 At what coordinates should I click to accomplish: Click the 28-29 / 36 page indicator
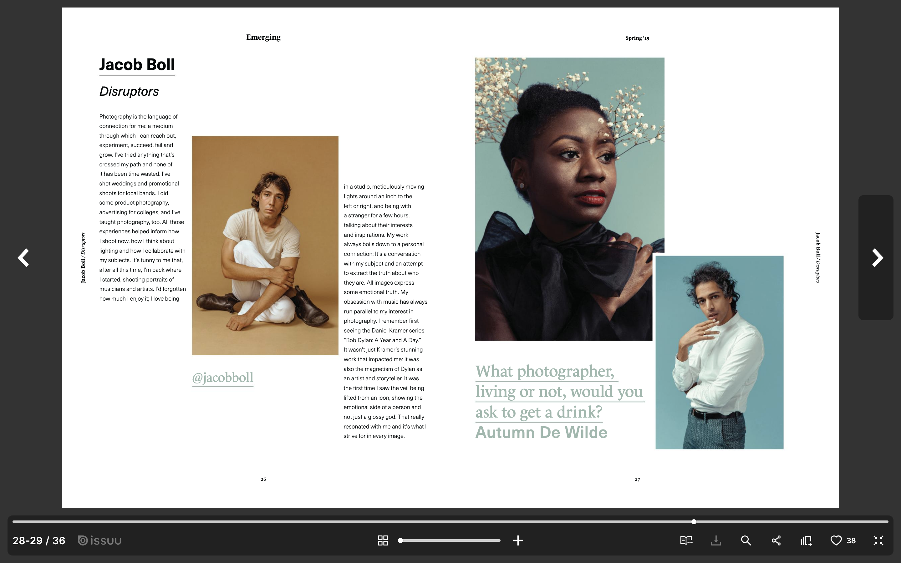click(39, 540)
